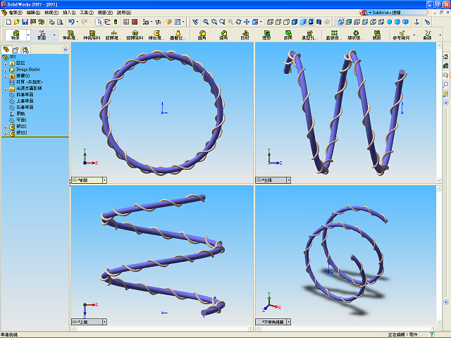Image resolution: width=451 pixels, height=338 pixels.
Task: Collapse the feature tree panel with the double-chevron button
Action: click(x=66, y=50)
